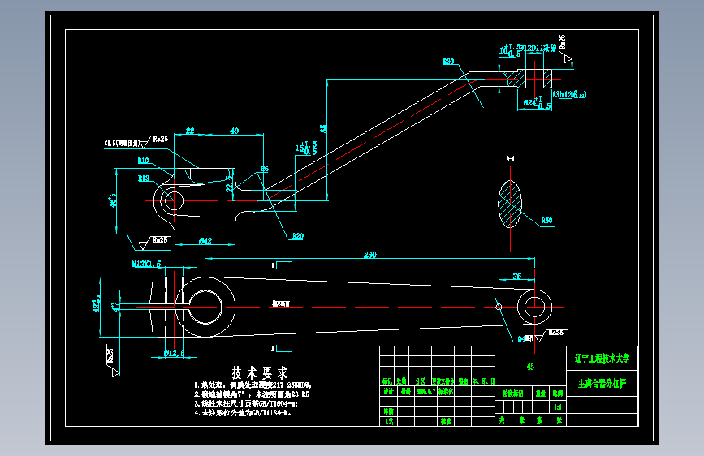Image resolution: width=704 pixels, height=456 pixels.
Task: Click part name 主离合器分杠杆
Action: pos(602,383)
